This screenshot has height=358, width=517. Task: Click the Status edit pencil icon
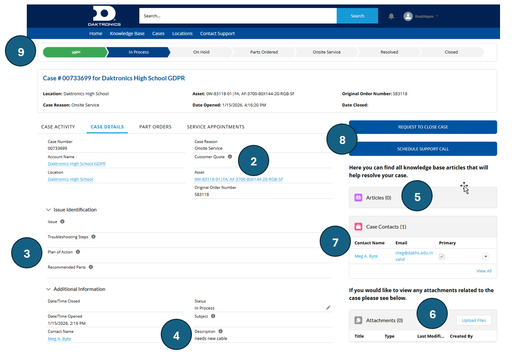[328, 308]
